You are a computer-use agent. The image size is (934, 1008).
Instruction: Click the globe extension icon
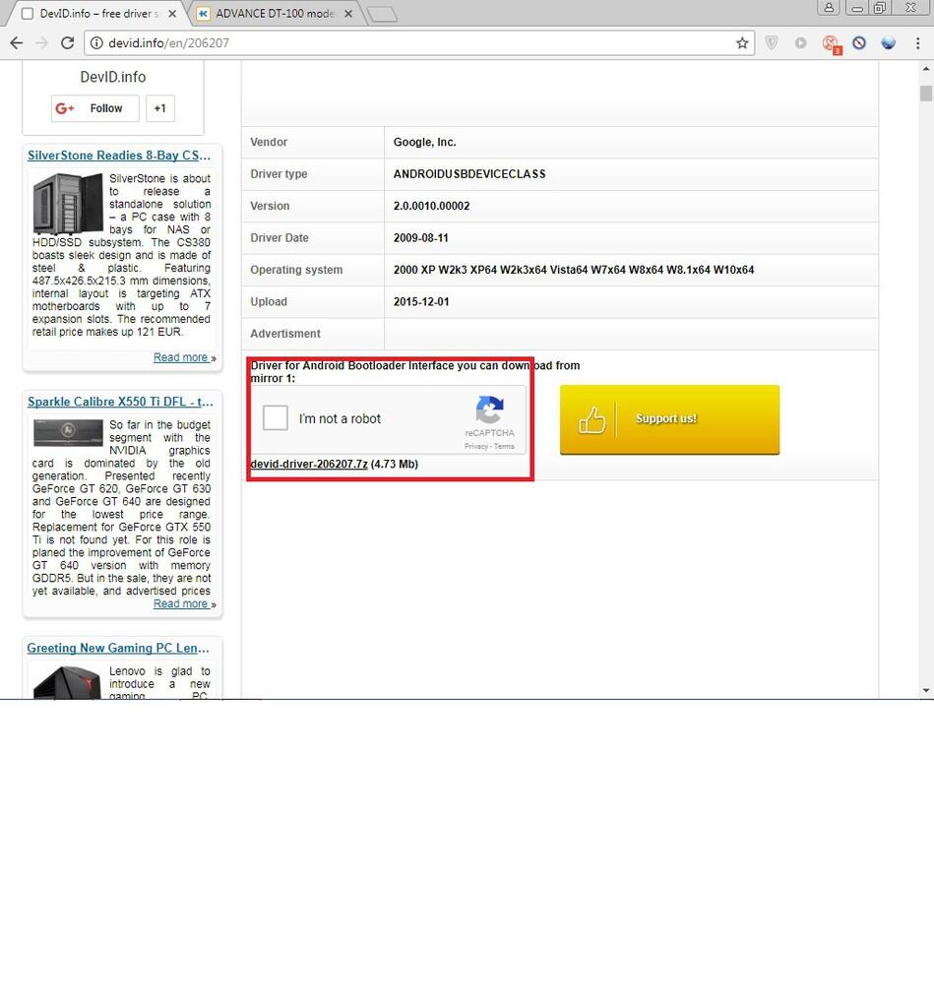[x=888, y=43]
